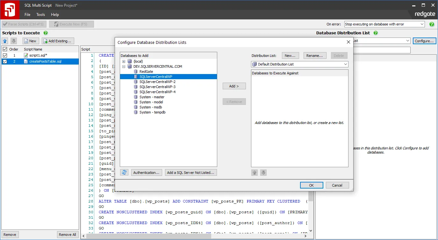Click the help icon next to On error dropdown
Viewport: 438px width, 240px height.
click(432, 24)
